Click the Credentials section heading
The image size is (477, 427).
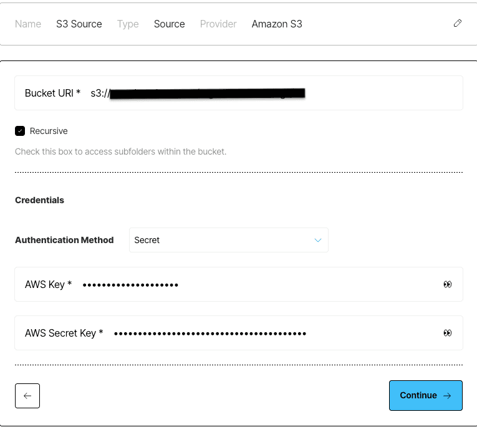[x=39, y=200]
